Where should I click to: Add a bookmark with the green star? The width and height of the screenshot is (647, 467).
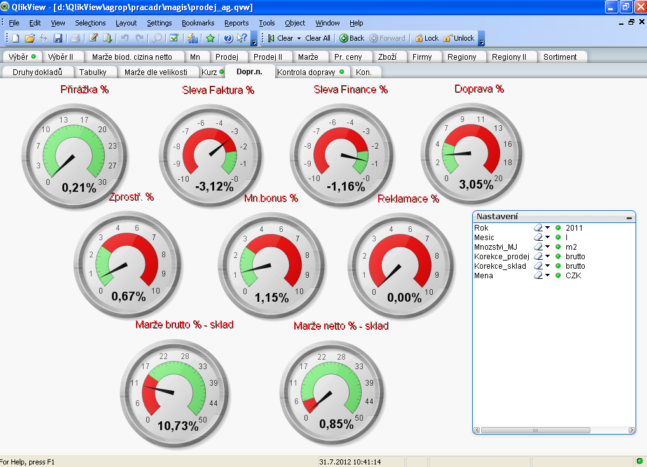pos(210,38)
